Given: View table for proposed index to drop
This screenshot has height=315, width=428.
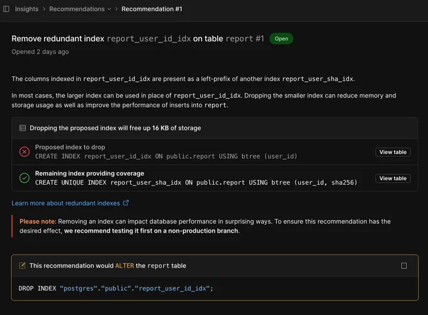Looking at the screenshot, I should click(393, 152).
